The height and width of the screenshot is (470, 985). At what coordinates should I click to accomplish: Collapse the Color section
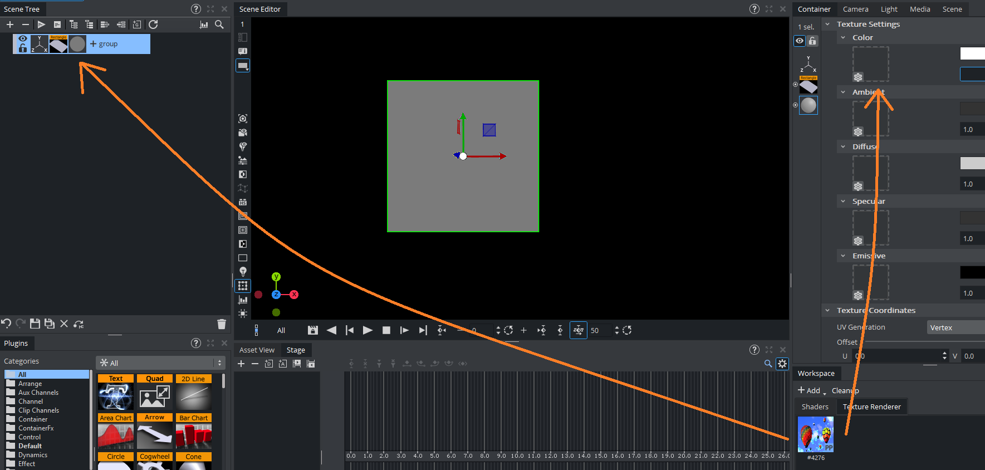point(843,37)
